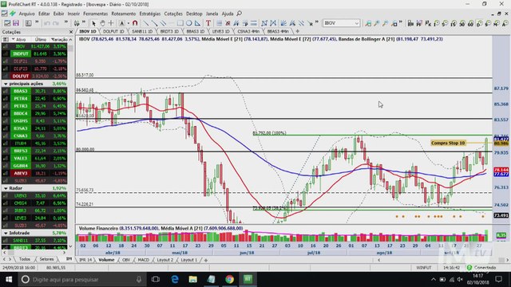Viewport: 511px width, 287px height.
Task: Click the new chart toolbar icon
Action: coord(7,23)
